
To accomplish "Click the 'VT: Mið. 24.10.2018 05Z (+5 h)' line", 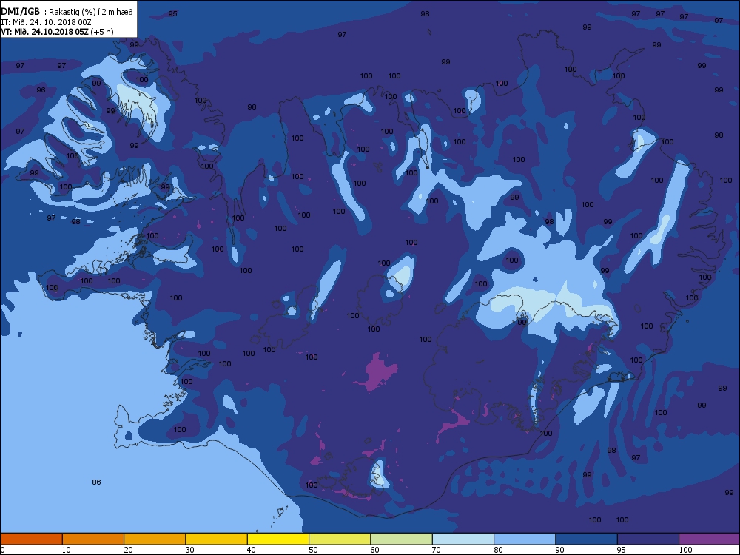I will 57,32.
